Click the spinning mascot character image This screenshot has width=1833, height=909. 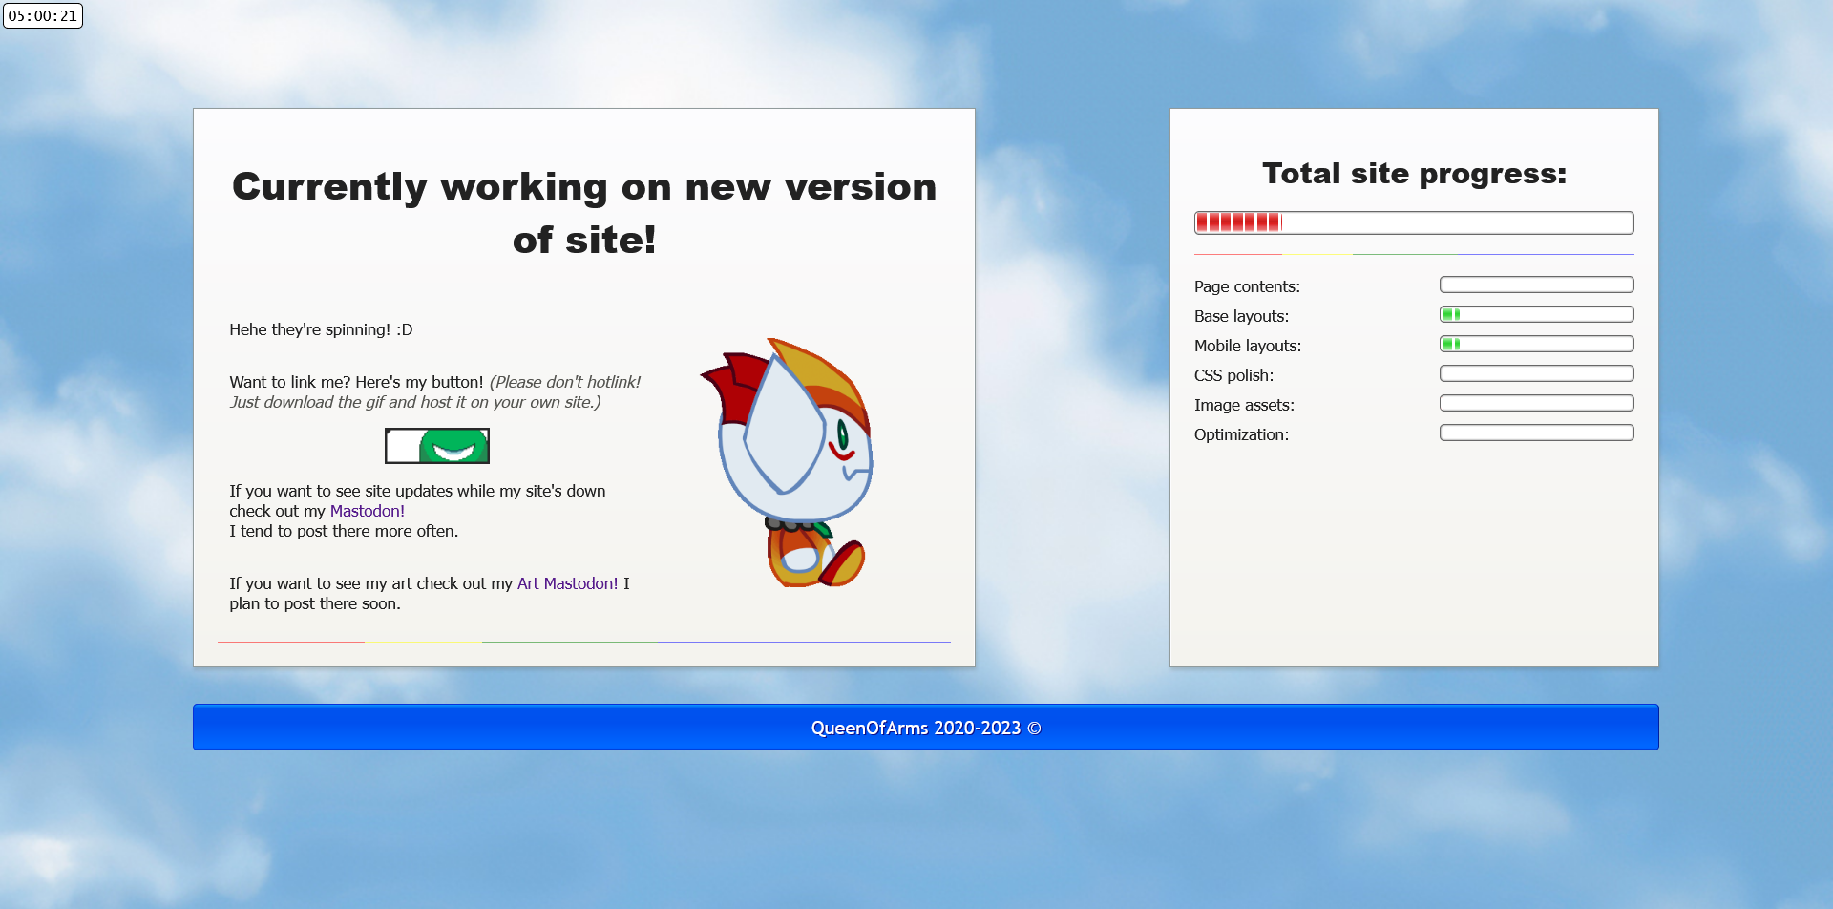tap(787, 462)
